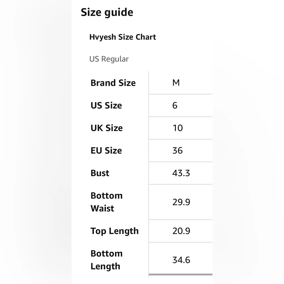The width and height of the screenshot is (284, 284).
Task: Click the "UK Size" row label
Action: [x=106, y=128]
